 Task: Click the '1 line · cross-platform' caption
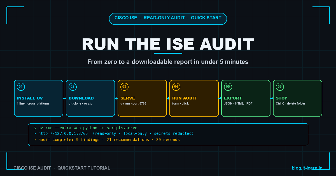click(33, 103)
